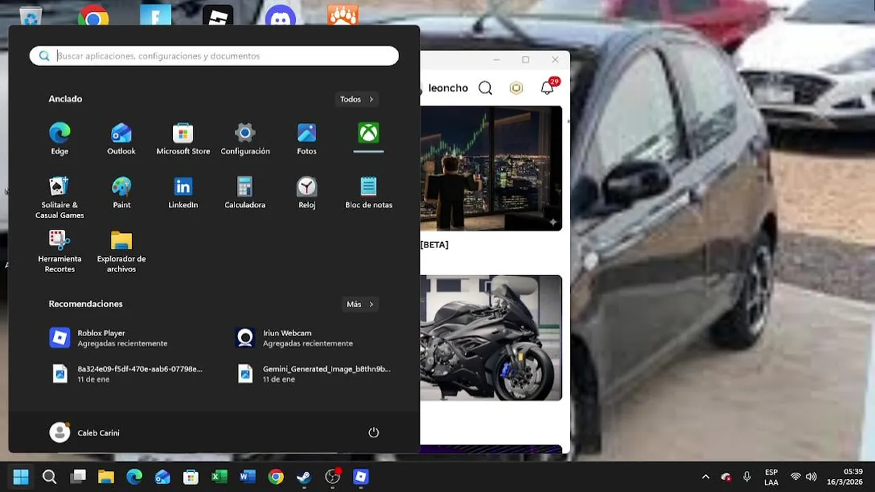Open Edge from the taskbar
This screenshot has width=875, height=492.
point(134,476)
